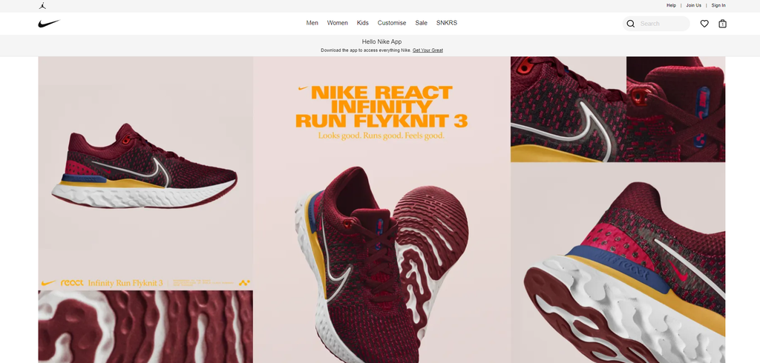This screenshot has height=363, width=760.
Task: Click the Help link
Action: [671, 5]
